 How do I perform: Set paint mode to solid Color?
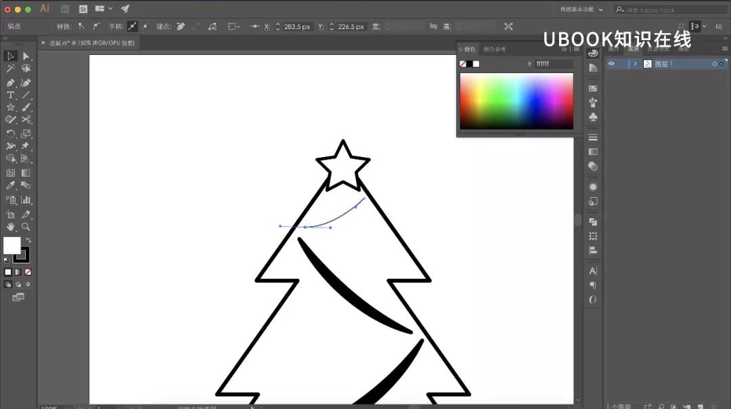tap(8, 272)
